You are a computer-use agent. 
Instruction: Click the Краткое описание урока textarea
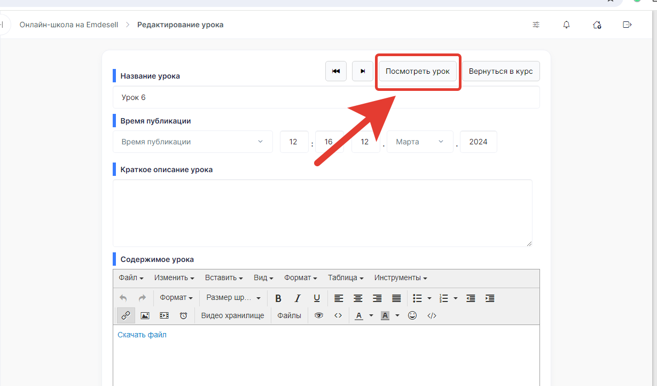[x=323, y=213]
